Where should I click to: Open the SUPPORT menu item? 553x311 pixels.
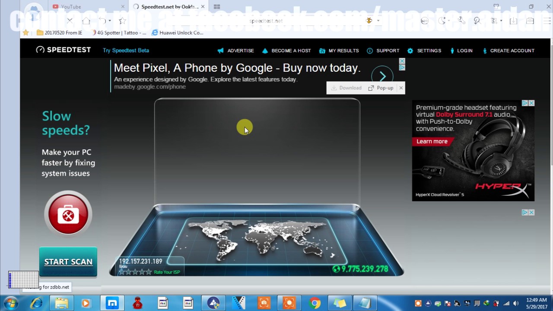383,51
